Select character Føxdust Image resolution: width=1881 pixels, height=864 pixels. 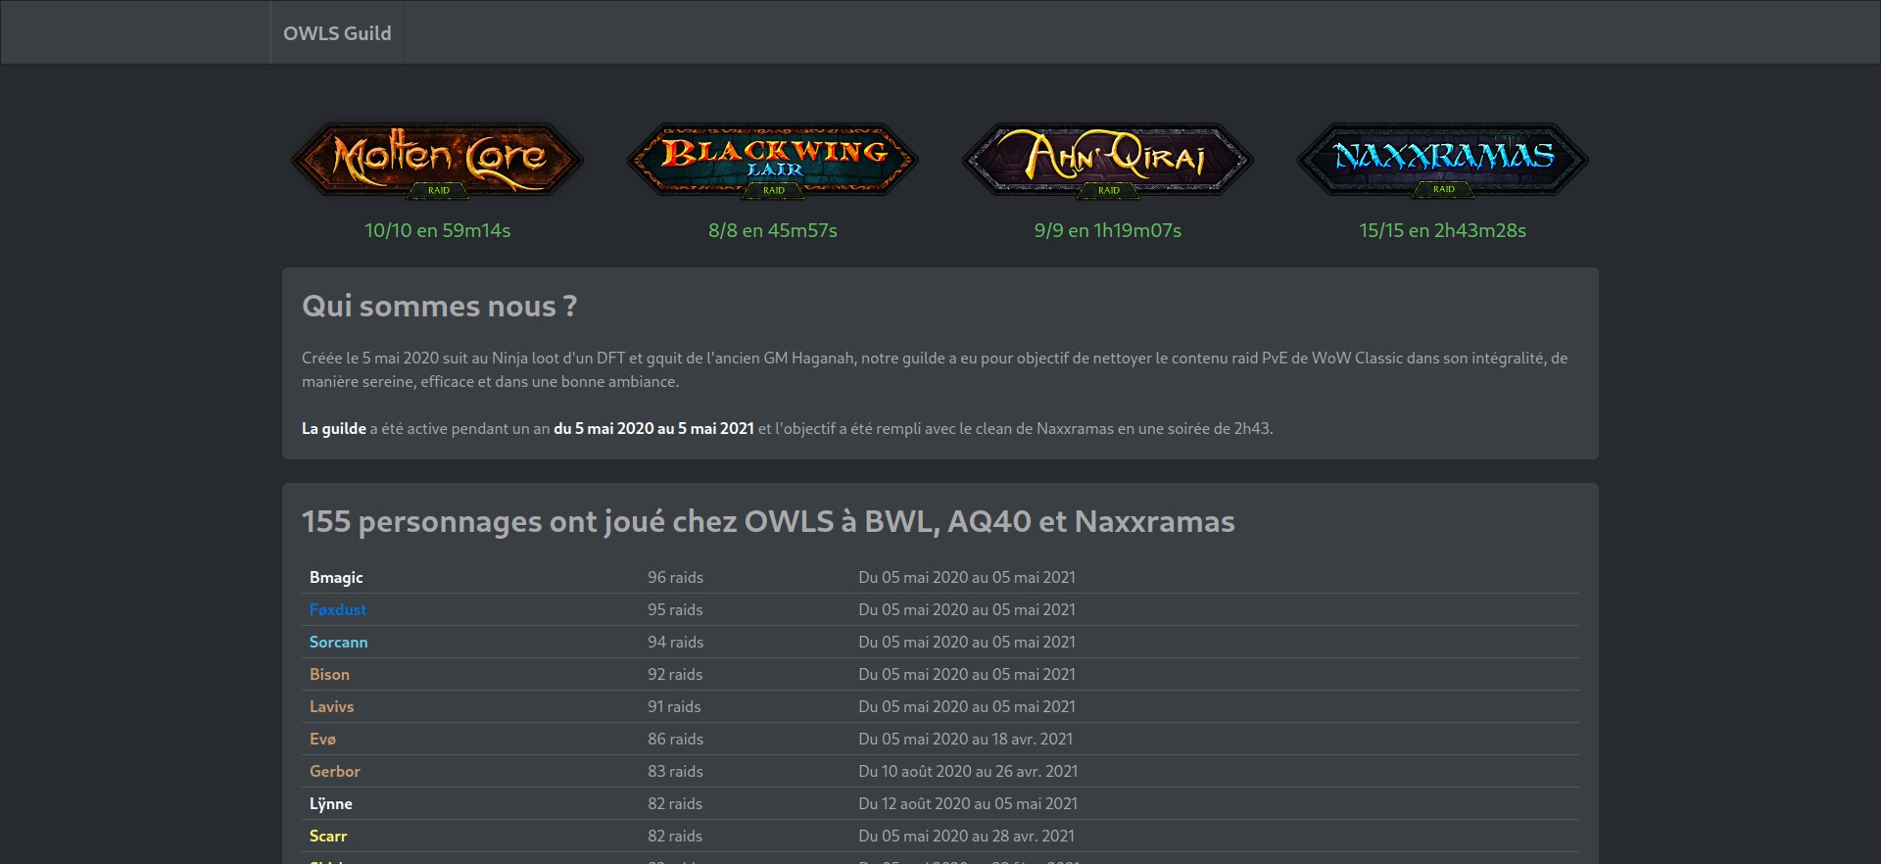(x=338, y=609)
